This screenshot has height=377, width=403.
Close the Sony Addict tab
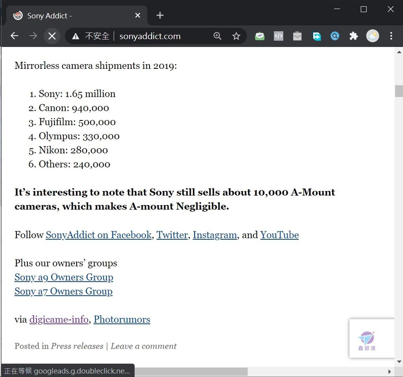tap(137, 15)
